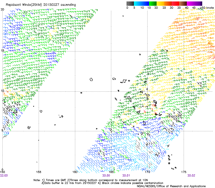The width and height of the screenshot is (215, 188).
Task: Click the orange 25-30 knots legend segment
Action: [x=168, y=3]
